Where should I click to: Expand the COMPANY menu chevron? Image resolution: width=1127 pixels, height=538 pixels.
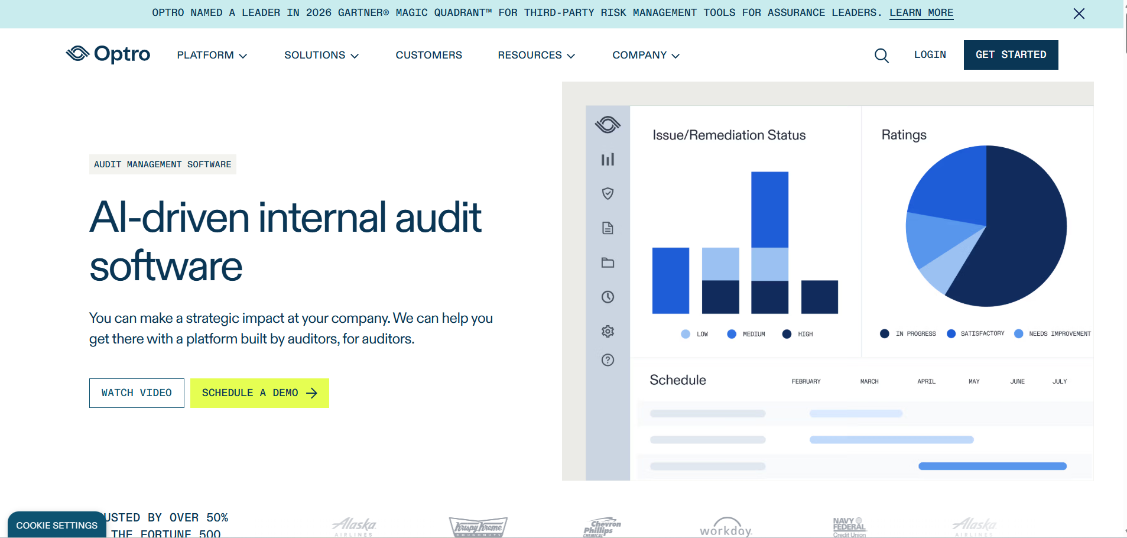point(645,55)
